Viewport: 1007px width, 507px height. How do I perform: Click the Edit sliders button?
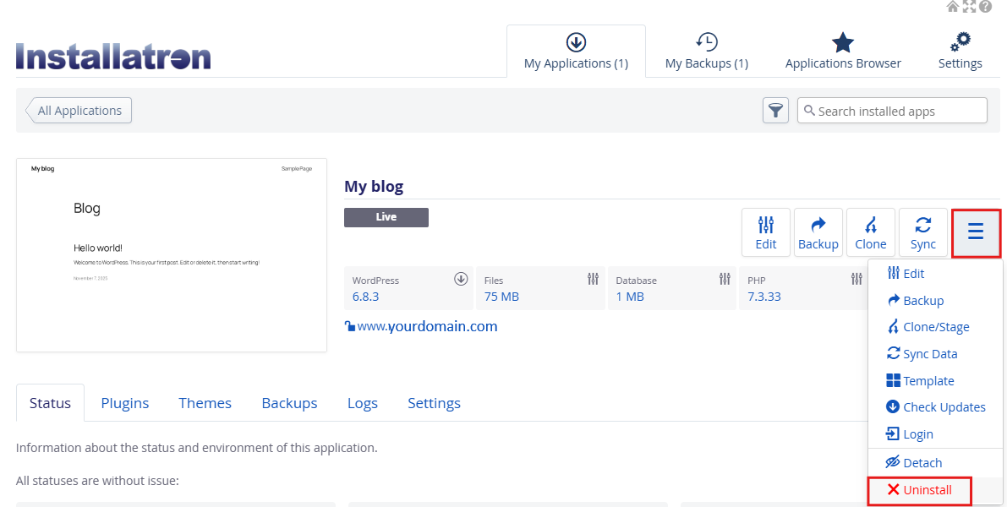(x=766, y=232)
